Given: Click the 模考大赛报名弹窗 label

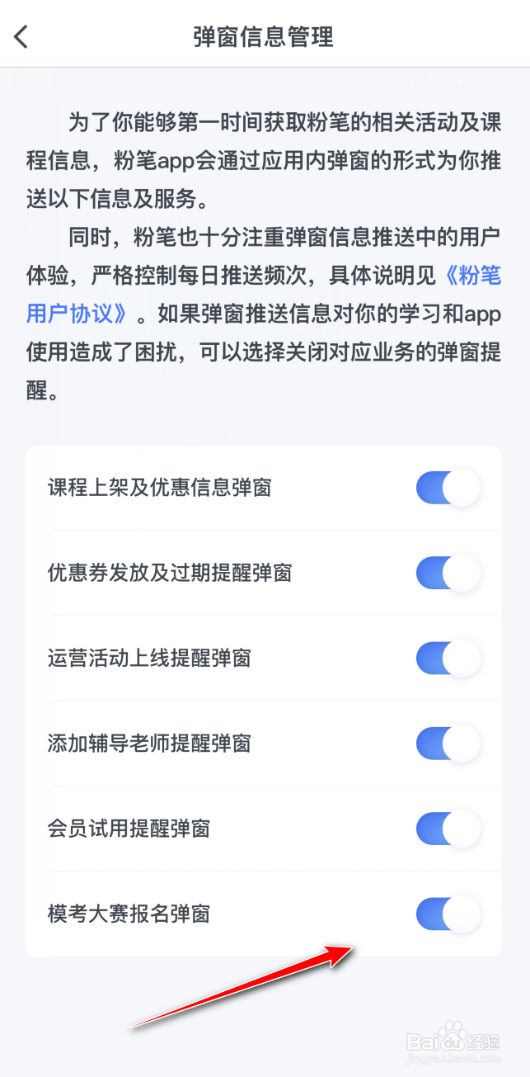Looking at the screenshot, I should coord(129,914).
